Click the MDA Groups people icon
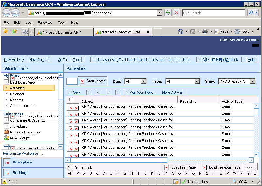This screenshot has height=186, width=262. [x=7, y=138]
